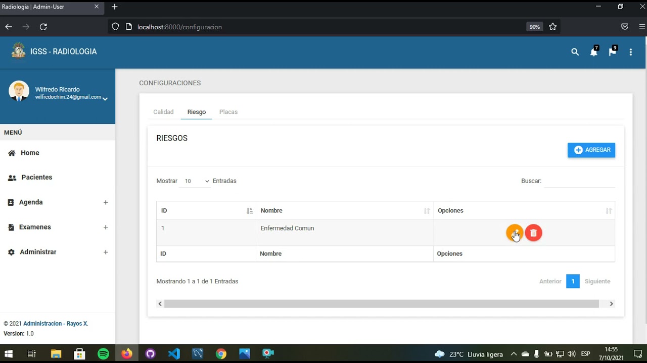Switch to the Placas tab

pyautogui.click(x=228, y=112)
